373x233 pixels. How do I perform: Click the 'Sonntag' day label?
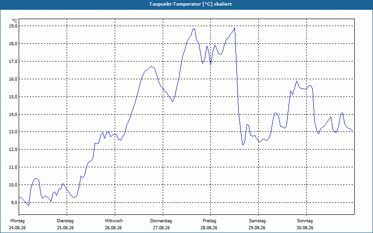click(305, 221)
